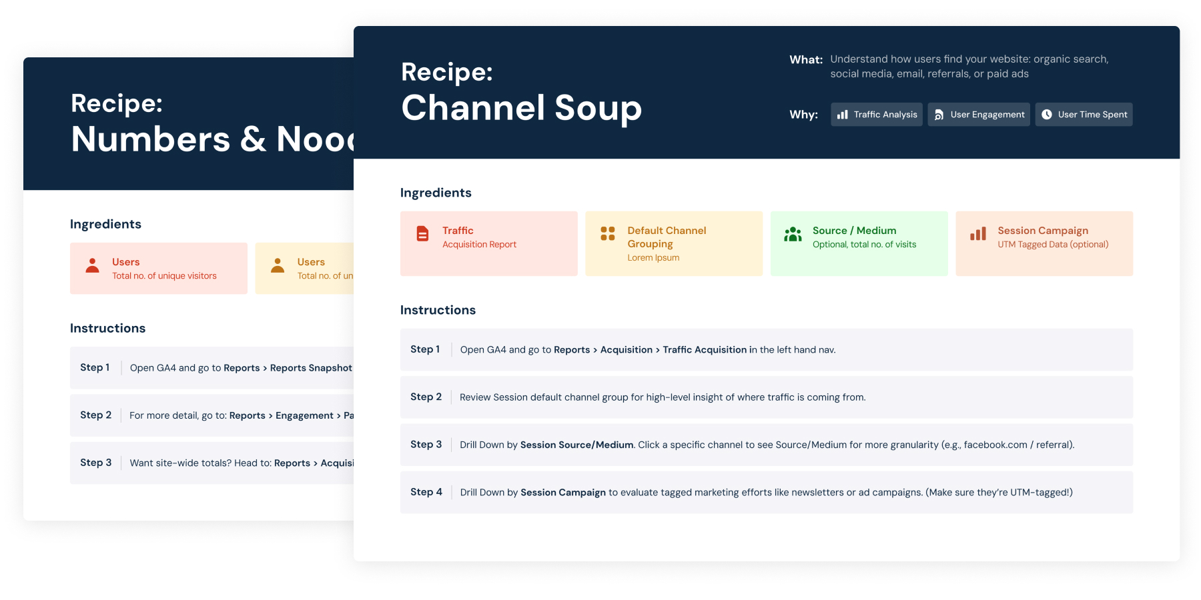Click the Default Channel Grouping grid icon
Viewport: 1201px width, 600px height.
coord(608,233)
